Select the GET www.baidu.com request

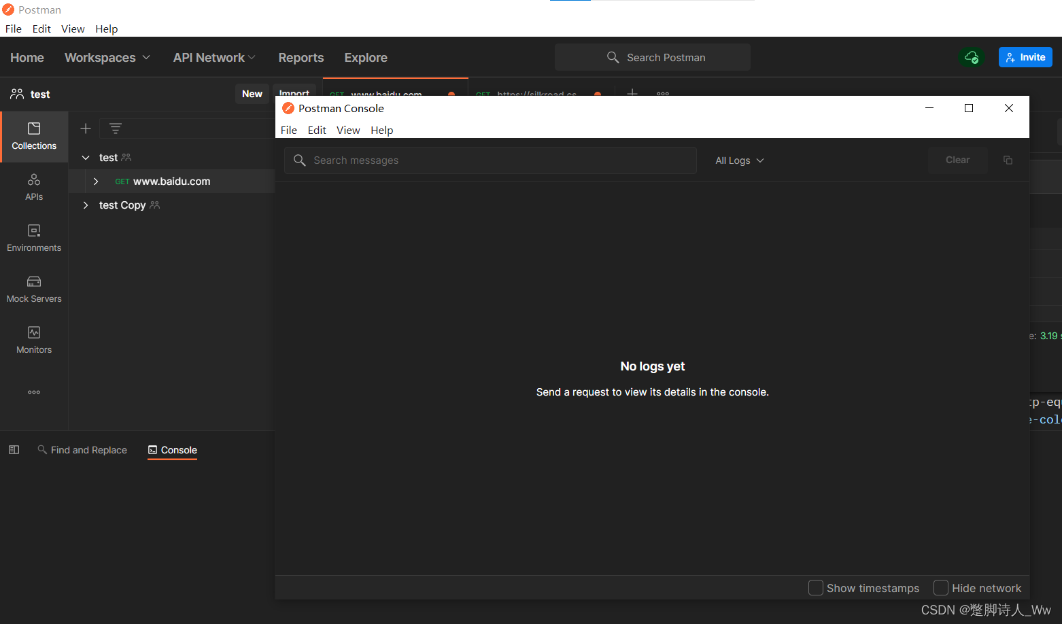pos(171,181)
